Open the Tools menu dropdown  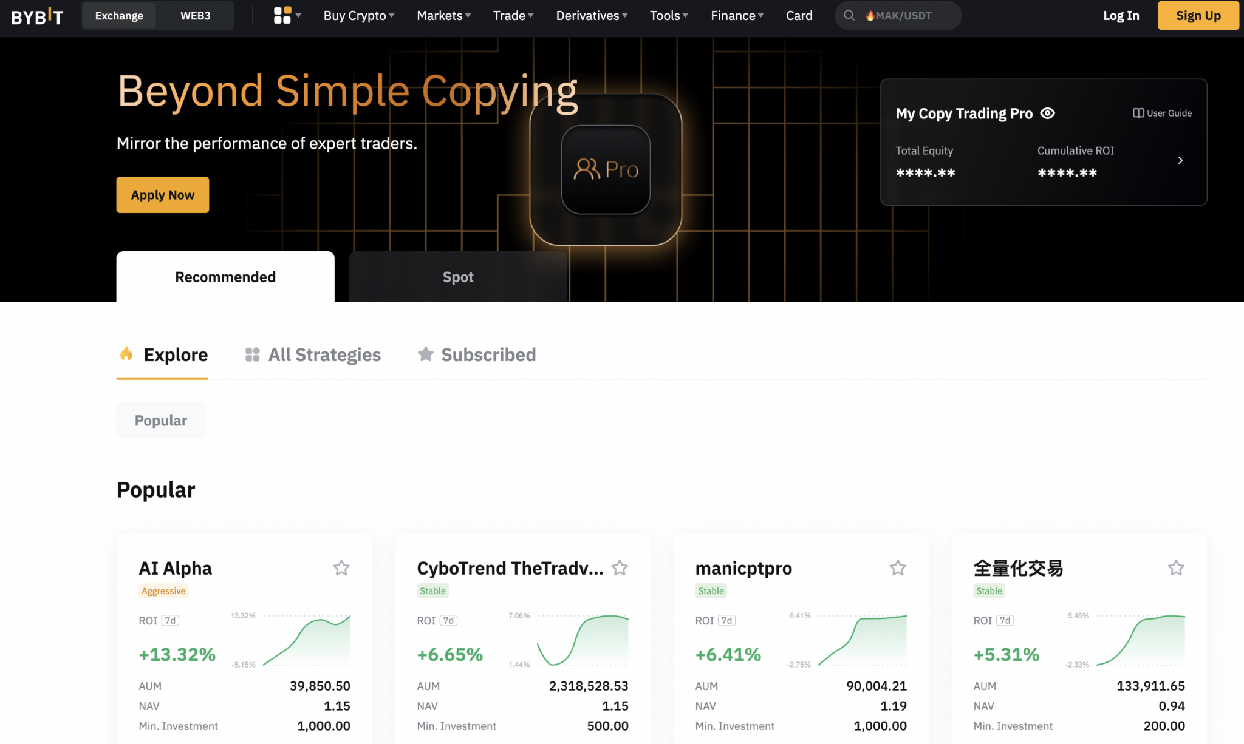click(x=668, y=16)
